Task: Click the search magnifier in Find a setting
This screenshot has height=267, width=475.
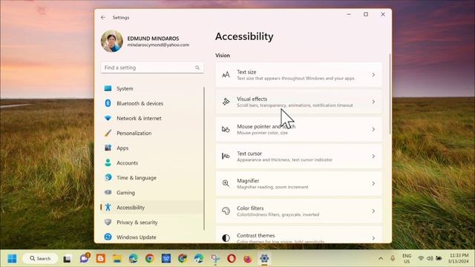Action: pyautogui.click(x=197, y=67)
